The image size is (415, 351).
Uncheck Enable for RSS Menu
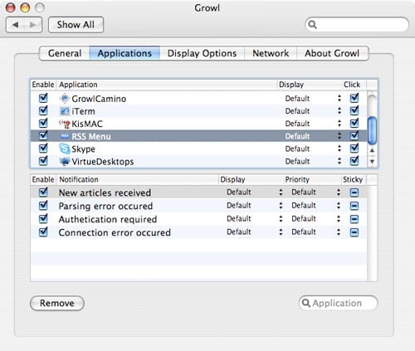[43, 135]
